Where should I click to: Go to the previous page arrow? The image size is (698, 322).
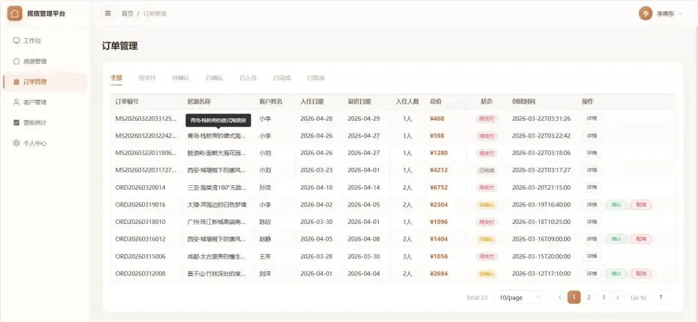[x=560, y=297]
